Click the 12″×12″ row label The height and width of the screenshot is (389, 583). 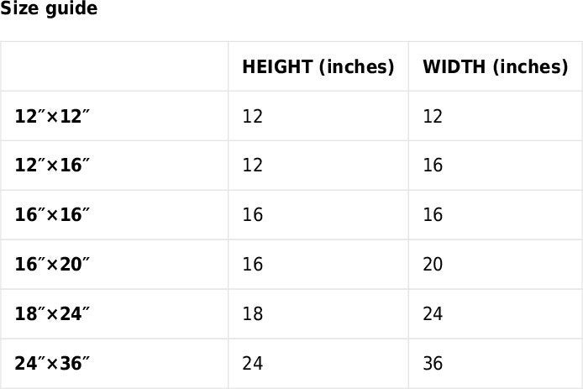(x=52, y=116)
